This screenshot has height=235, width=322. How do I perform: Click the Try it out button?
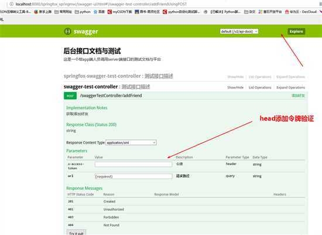[76, 233]
